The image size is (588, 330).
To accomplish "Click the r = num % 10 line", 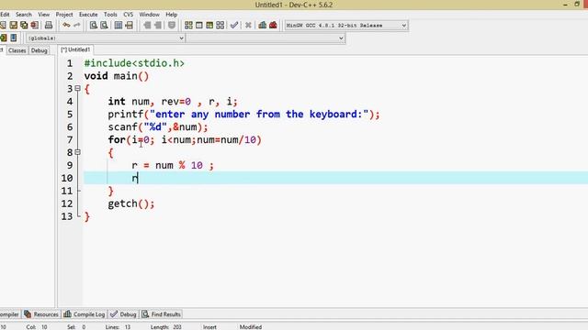I will 173,165.
